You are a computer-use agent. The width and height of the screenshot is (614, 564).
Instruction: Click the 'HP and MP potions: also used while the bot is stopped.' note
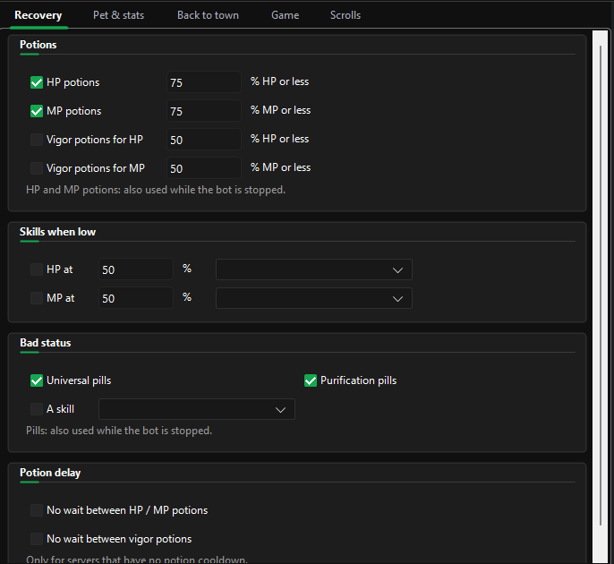click(x=156, y=190)
